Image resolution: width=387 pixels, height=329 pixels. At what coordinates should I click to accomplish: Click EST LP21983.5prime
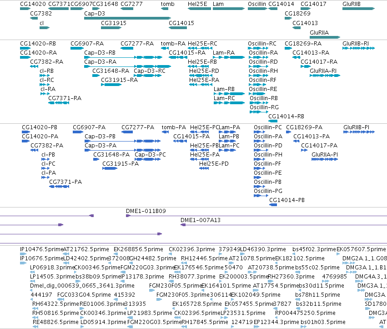150,313
